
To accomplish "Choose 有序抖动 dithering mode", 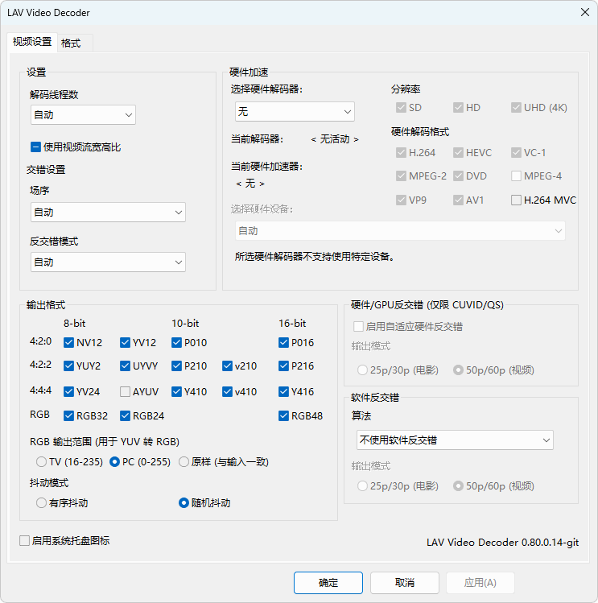I will tap(42, 503).
